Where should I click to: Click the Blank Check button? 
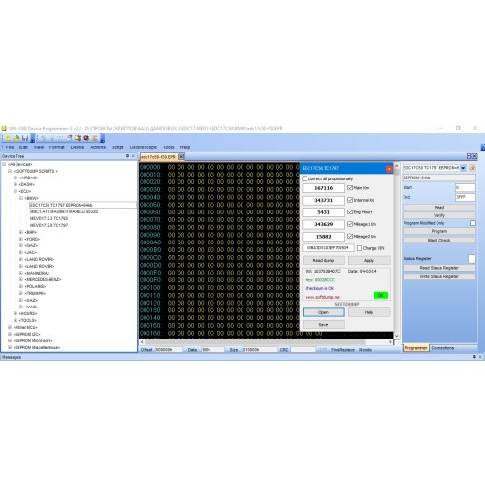[439, 240]
